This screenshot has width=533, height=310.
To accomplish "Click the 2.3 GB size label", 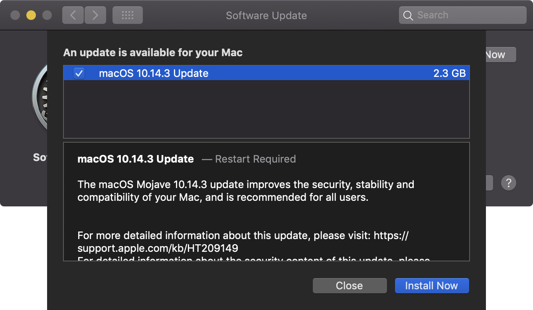I will click(x=449, y=73).
